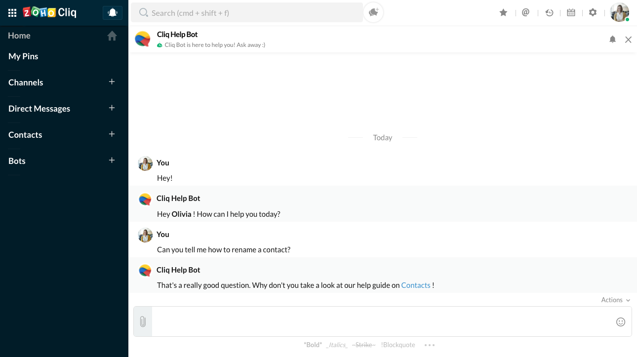Open the @ mentions view
The height and width of the screenshot is (357, 637).
525,12
